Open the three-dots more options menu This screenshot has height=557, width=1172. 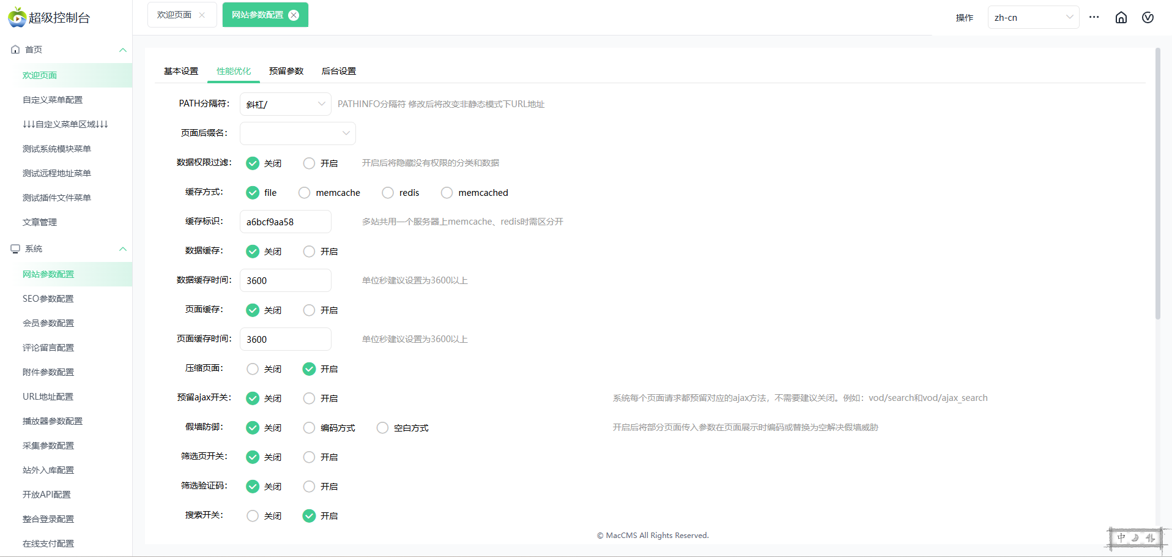click(x=1094, y=17)
